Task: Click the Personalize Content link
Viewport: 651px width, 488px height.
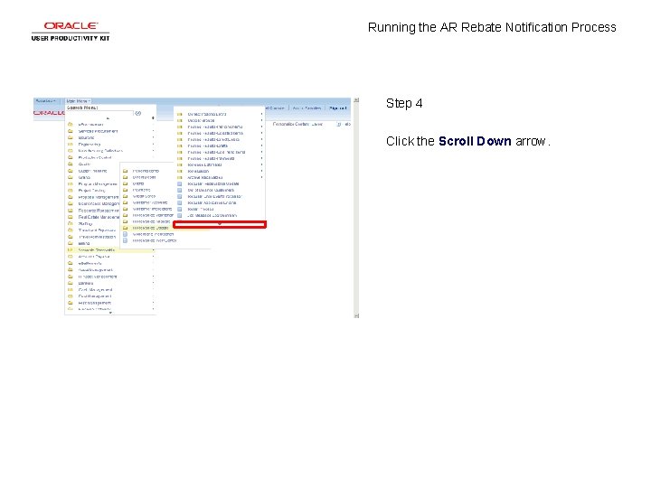Action: (289, 124)
